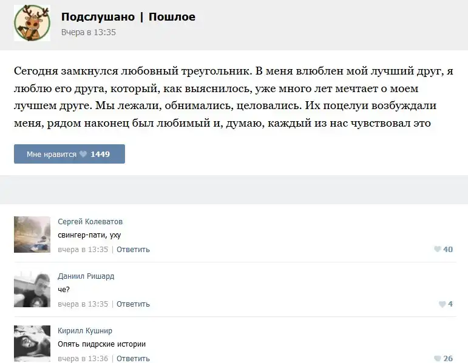The height and width of the screenshot is (363, 468).
Task: Click the heart icon in Мне нравится button
Action: 83,155
